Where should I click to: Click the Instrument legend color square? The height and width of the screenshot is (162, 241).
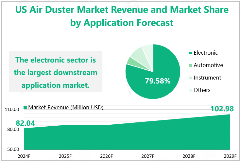[x=191, y=78]
